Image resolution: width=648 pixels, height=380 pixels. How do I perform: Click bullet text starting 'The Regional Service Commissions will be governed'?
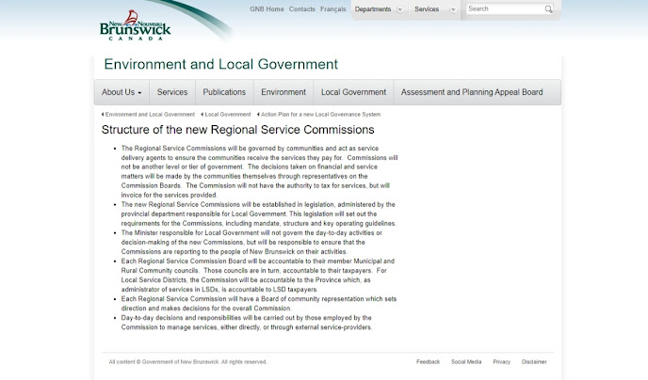260,171
